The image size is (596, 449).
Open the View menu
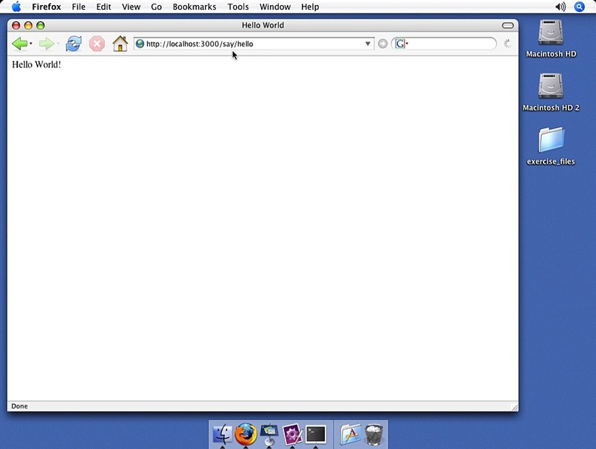[131, 7]
